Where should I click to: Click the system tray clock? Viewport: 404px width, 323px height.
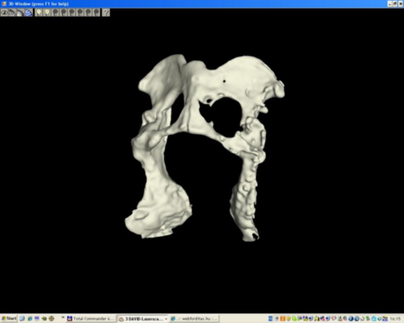coord(395,319)
